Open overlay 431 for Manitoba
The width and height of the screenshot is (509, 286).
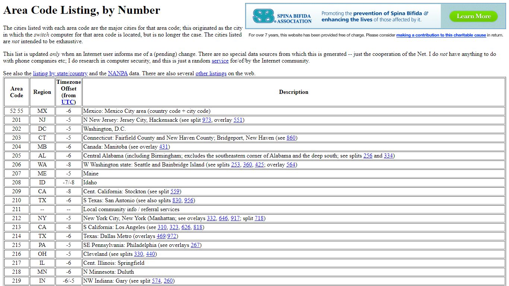[x=163, y=147]
